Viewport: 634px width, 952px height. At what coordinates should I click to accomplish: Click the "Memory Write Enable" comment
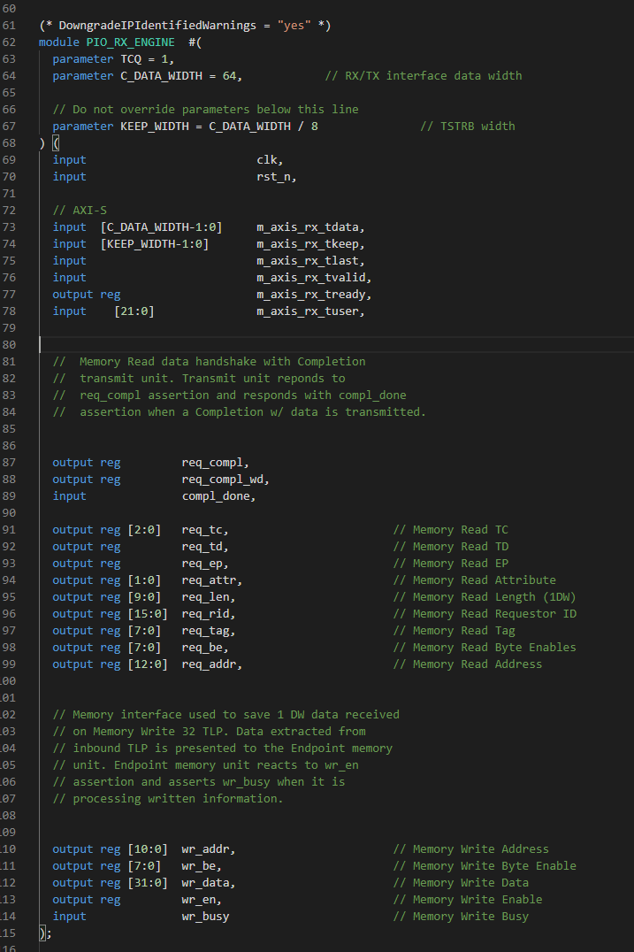477,900
